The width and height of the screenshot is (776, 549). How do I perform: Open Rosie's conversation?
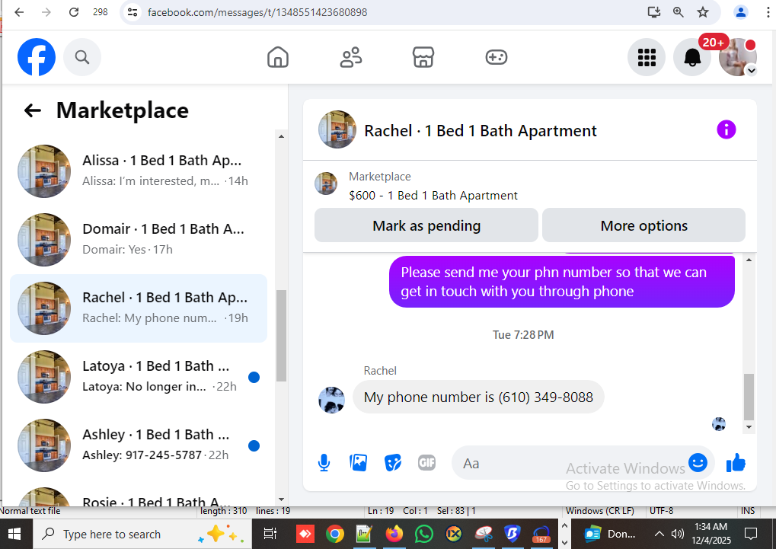pos(139,496)
